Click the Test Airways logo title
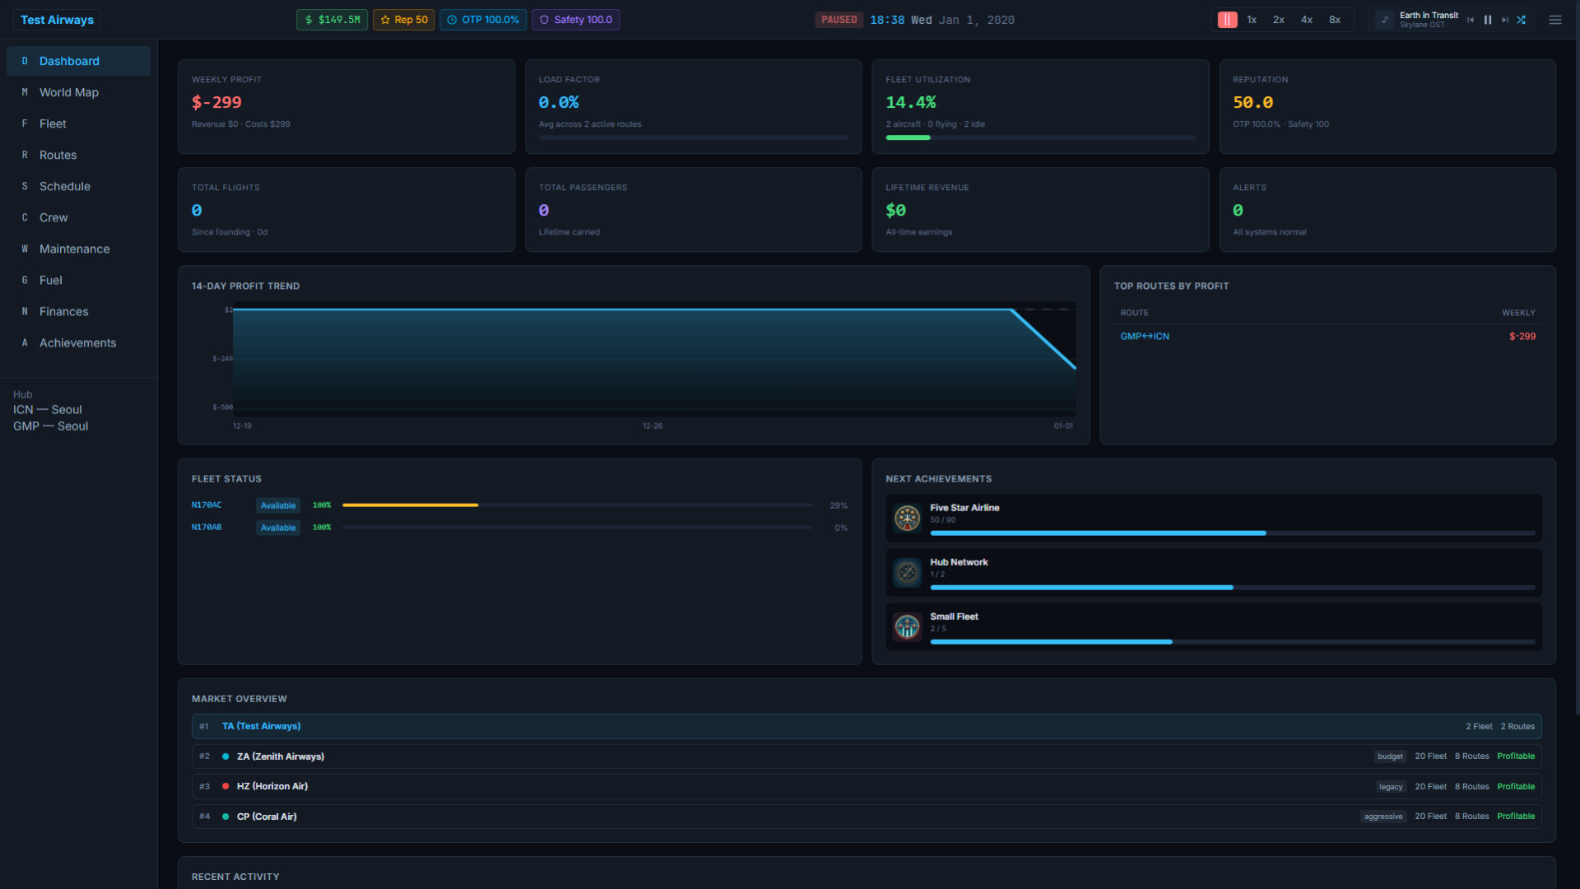Screen dimensions: 1580x889 click(x=57, y=20)
